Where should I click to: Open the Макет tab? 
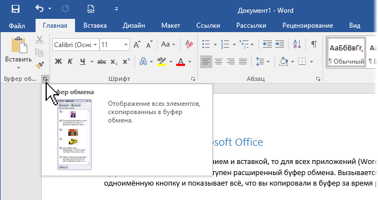[x=171, y=25]
